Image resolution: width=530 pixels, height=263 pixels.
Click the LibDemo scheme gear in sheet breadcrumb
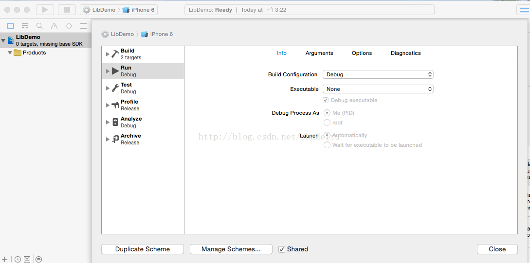pos(105,34)
